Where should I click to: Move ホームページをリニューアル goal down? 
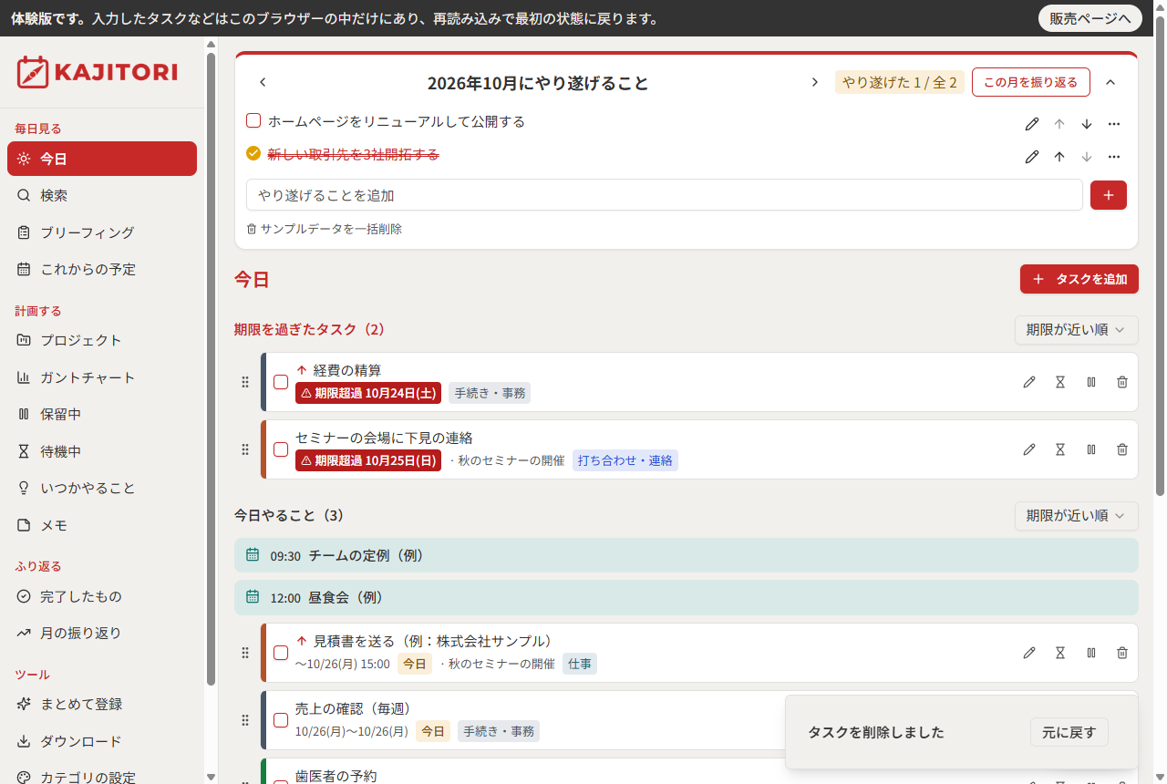1087,124
